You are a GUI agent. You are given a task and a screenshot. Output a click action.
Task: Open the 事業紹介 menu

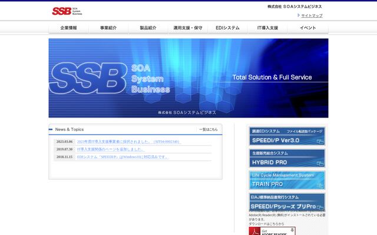(x=108, y=28)
